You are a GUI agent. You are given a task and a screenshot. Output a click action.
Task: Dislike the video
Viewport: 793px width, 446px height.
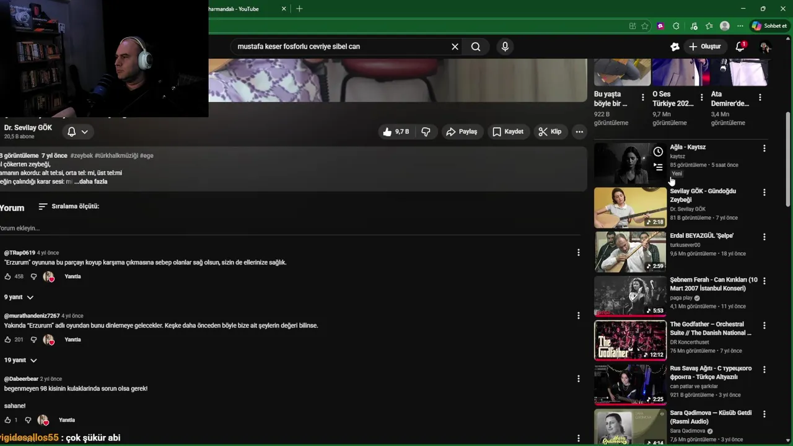[x=426, y=131]
